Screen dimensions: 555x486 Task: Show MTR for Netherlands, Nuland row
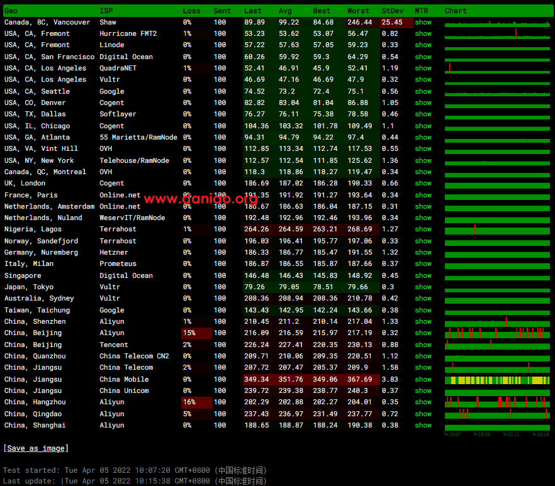pos(423,218)
